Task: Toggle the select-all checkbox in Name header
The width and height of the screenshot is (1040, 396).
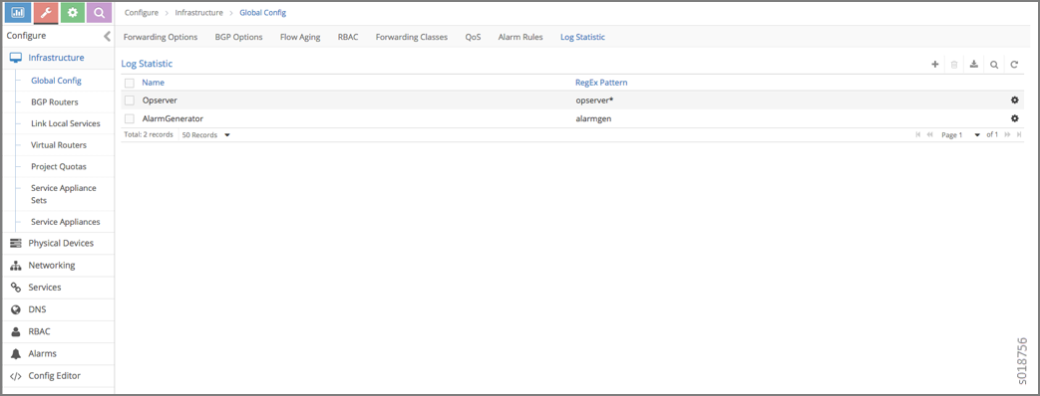Action: click(130, 83)
